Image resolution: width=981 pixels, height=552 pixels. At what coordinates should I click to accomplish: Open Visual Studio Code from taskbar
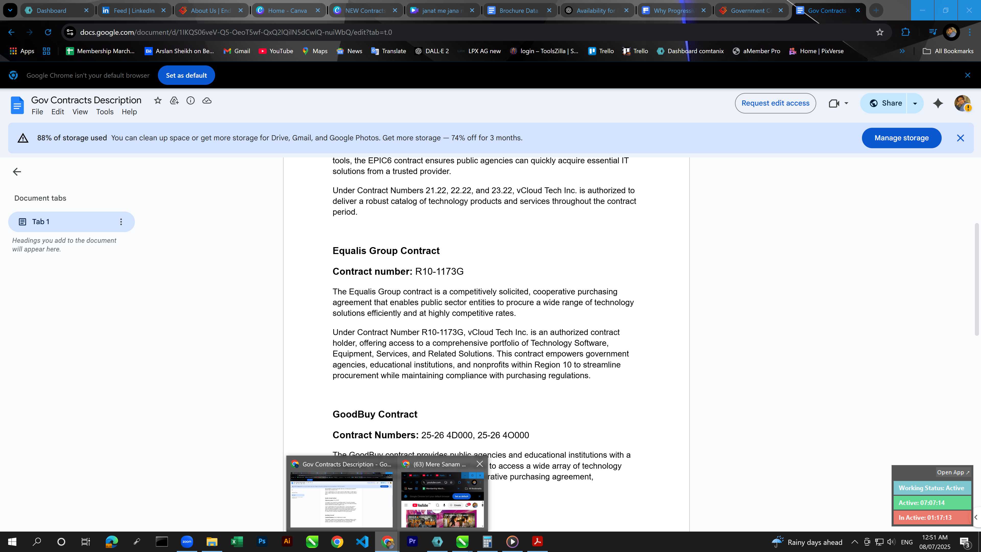362,542
